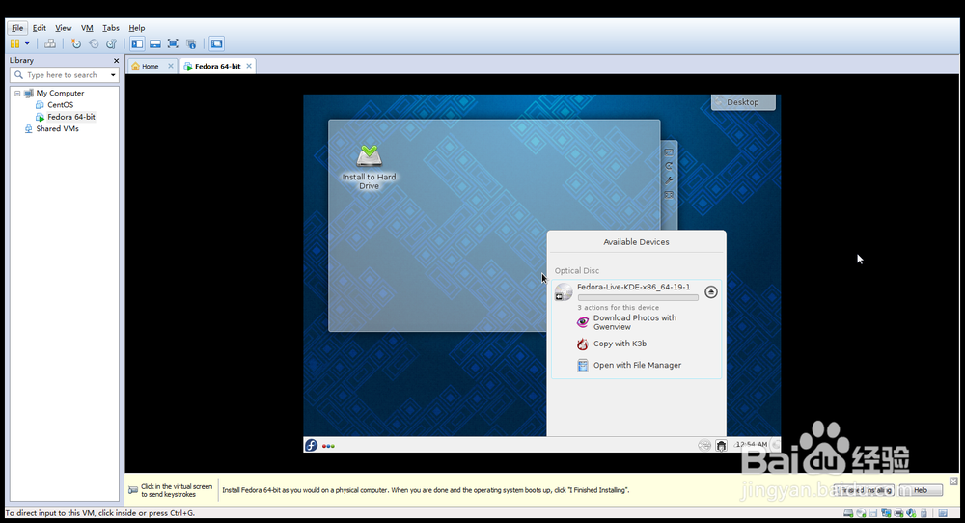Click the yellow Suspend VM toolbar icon

tap(14, 43)
